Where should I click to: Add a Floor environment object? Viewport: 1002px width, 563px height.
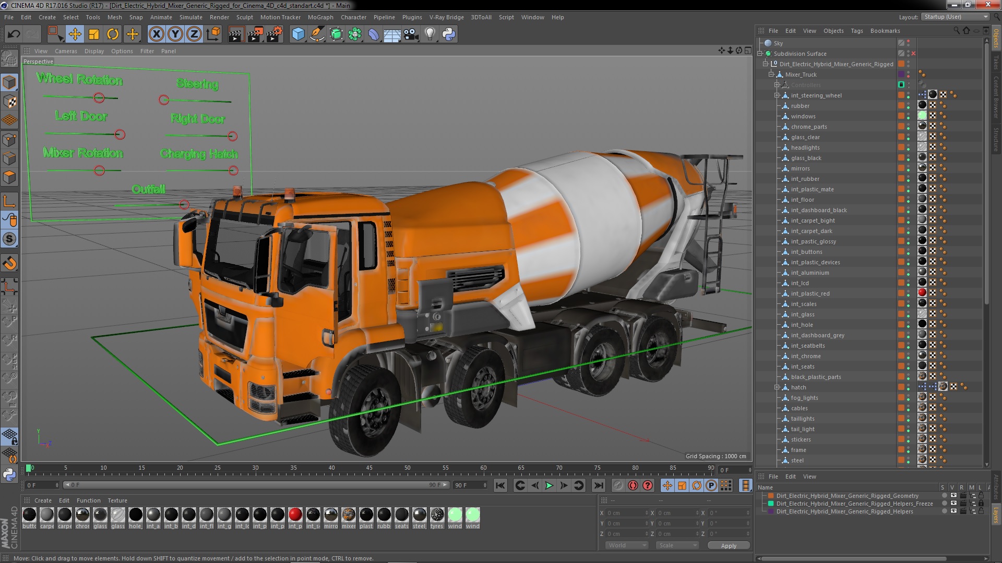click(392, 34)
